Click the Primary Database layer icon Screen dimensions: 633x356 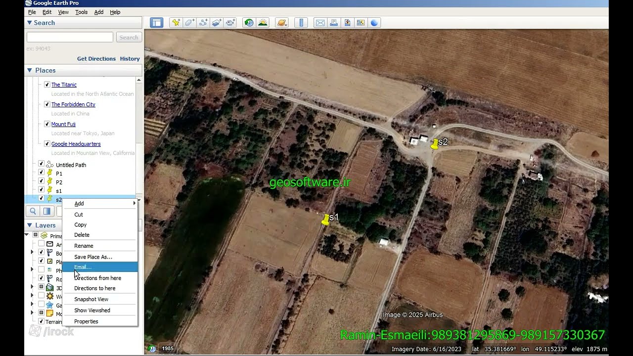click(44, 236)
